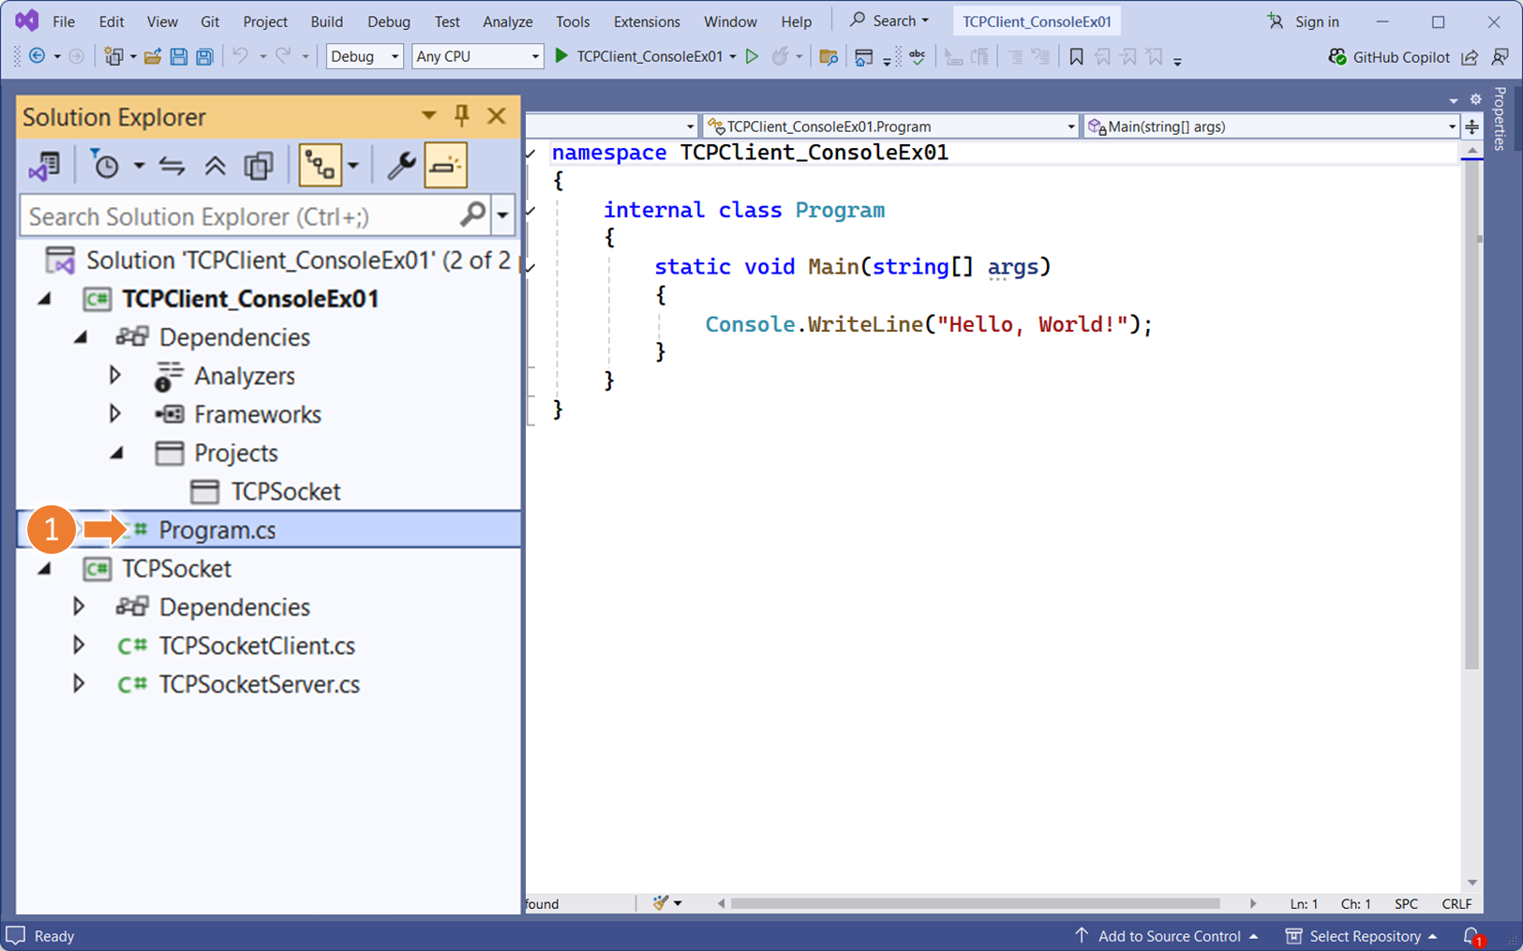Open Solution Explorer window options dropdown arrow
The height and width of the screenshot is (951, 1523).
[x=428, y=115]
